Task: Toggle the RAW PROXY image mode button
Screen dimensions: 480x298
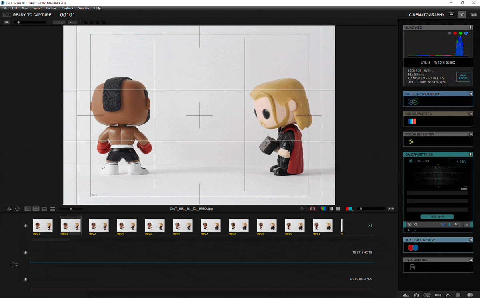Action: pyautogui.click(x=463, y=77)
